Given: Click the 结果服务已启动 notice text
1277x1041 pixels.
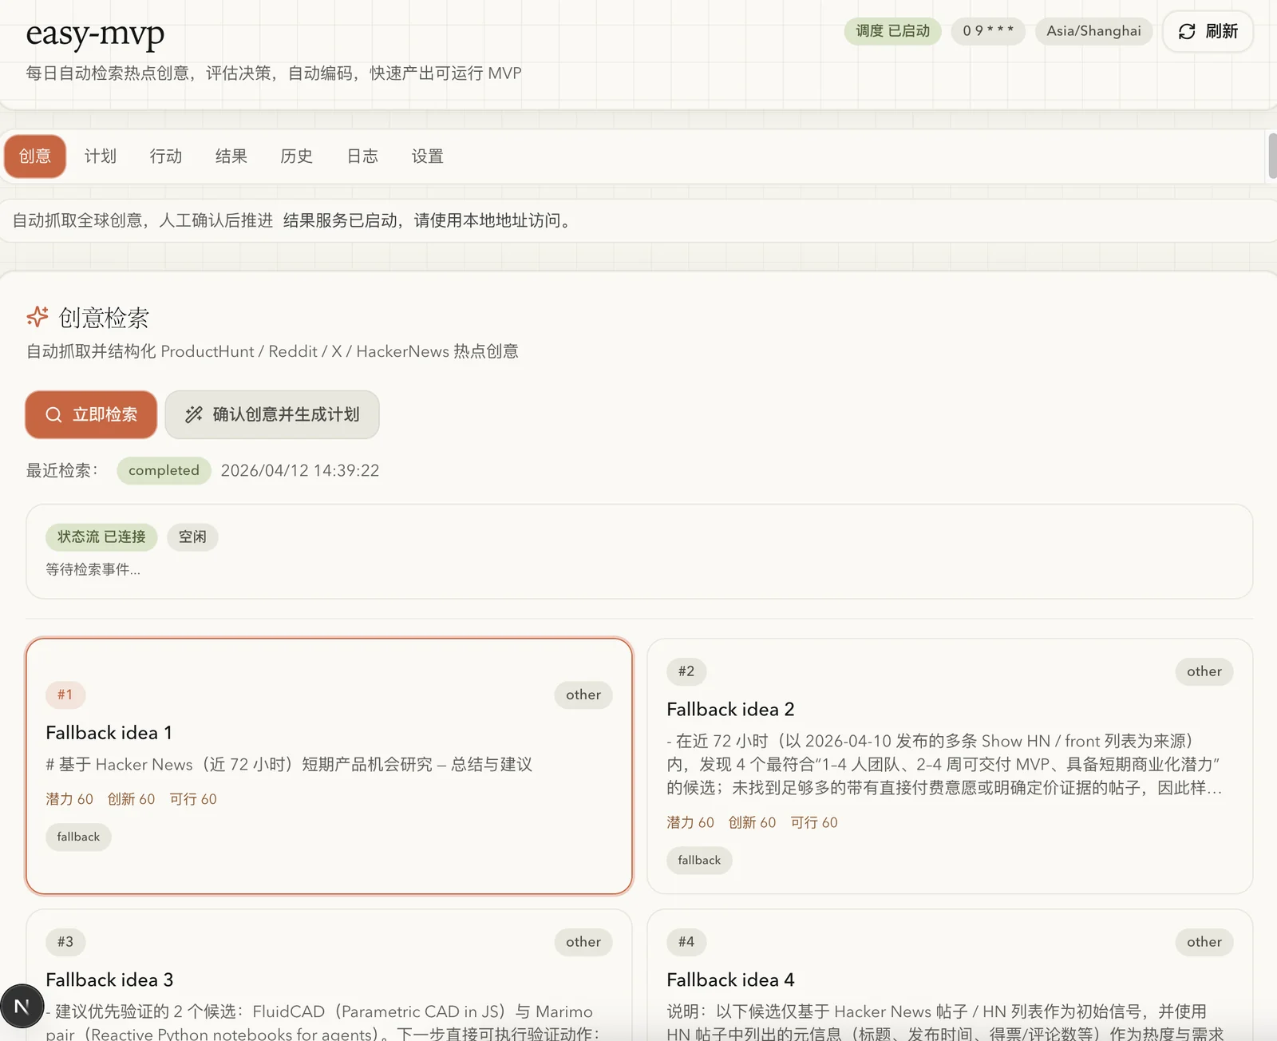Looking at the screenshot, I should tap(428, 220).
